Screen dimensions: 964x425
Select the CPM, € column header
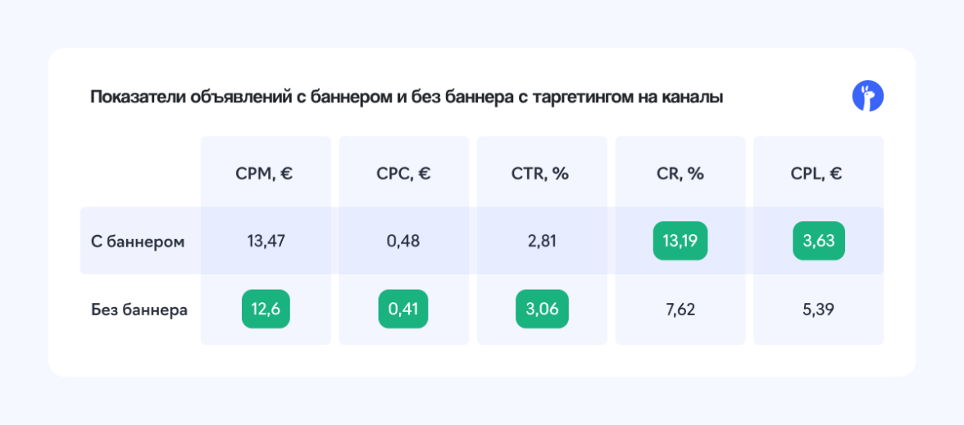266,174
